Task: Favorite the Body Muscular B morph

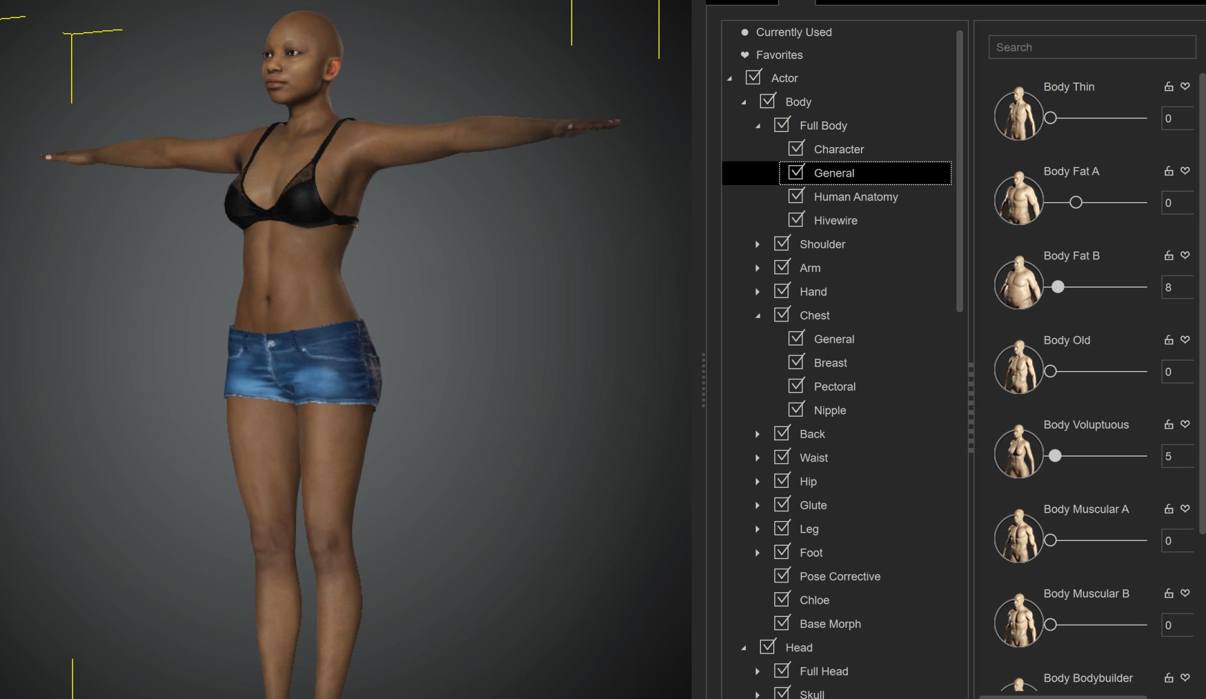Action: tap(1185, 593)
